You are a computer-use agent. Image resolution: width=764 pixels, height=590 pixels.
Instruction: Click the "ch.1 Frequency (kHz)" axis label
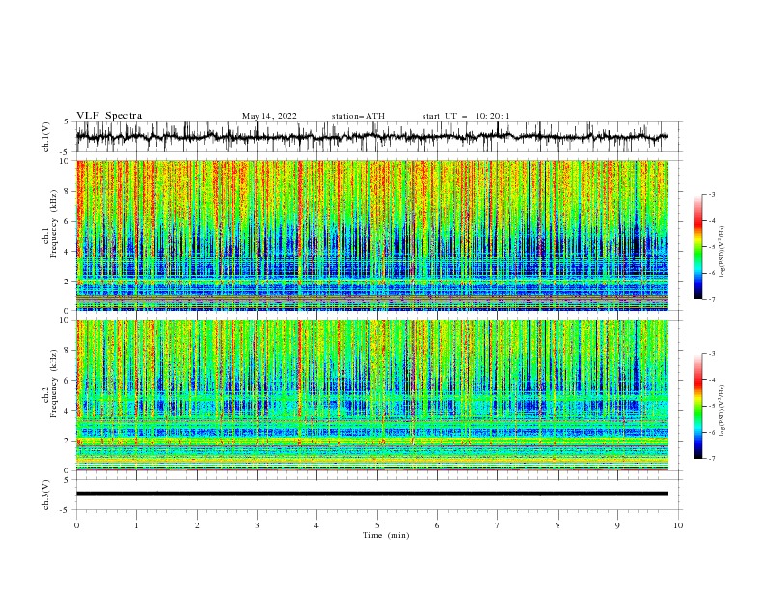coord(51,225)
